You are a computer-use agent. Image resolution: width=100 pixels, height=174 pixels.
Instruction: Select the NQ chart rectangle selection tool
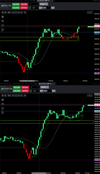coord(16,95)
